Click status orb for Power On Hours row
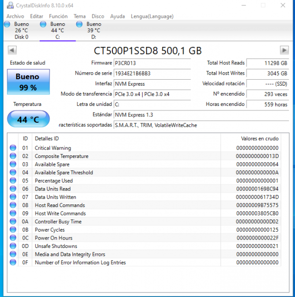This screenshot has height=297, width=295. (x=13, y=238)
